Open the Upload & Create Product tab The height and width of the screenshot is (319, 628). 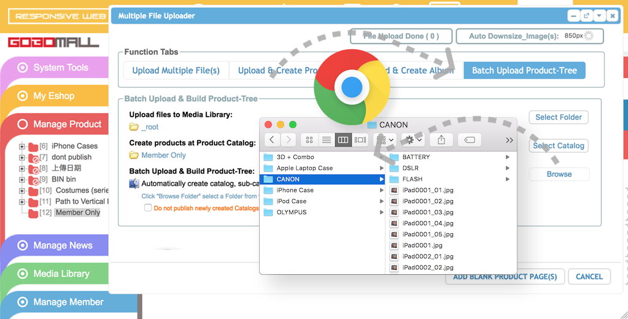tap(277, 71)
